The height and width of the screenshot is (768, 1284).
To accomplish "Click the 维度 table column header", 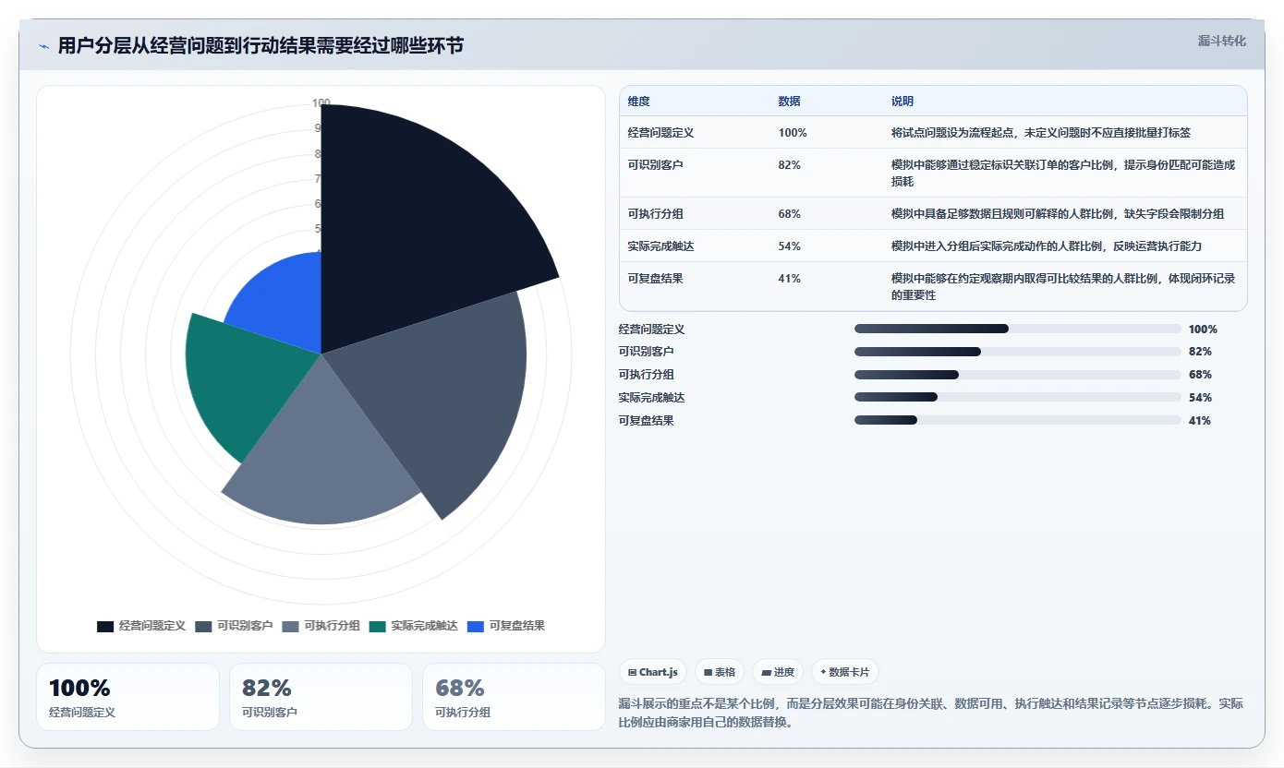I will pos(638,102).
